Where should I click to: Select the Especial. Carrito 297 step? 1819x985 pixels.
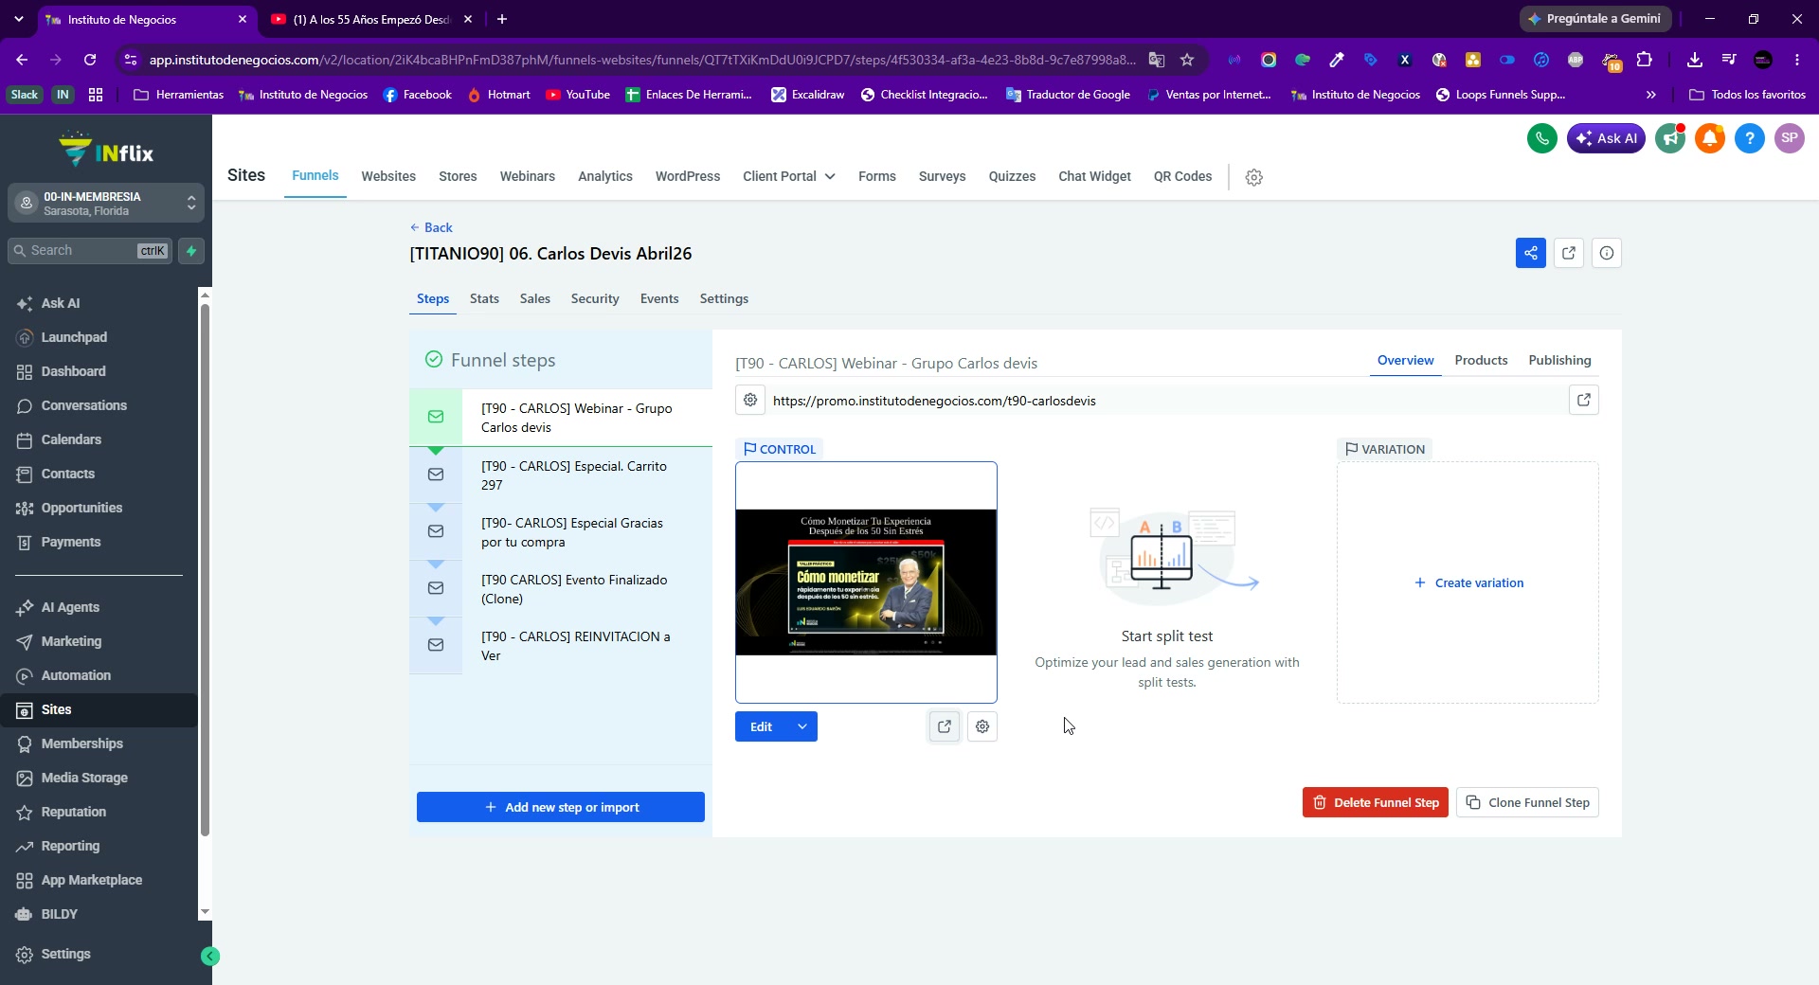pyautogui.click(x=561, y=475)
